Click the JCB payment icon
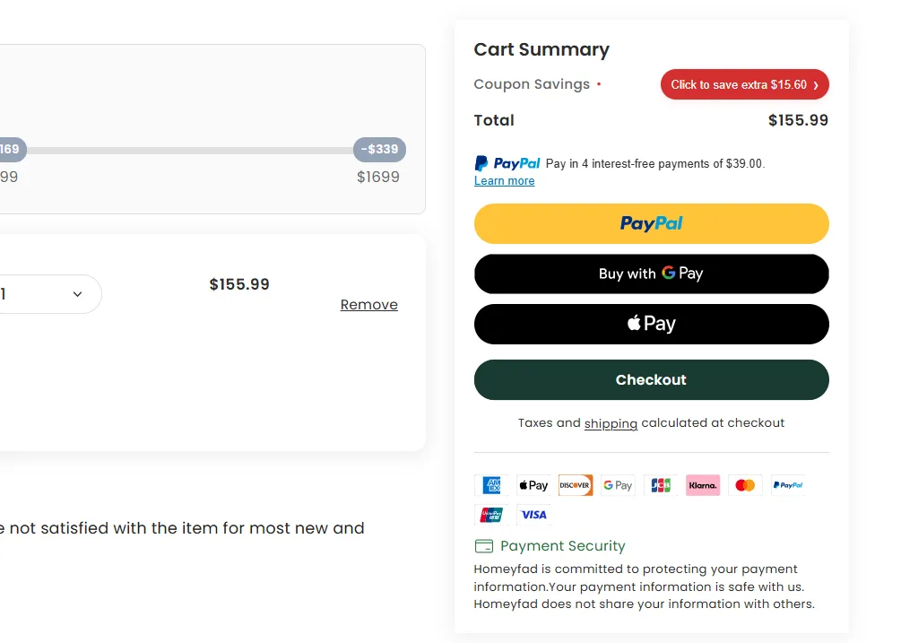The height and width of the screenshot is (643, 901). point(660,484)
